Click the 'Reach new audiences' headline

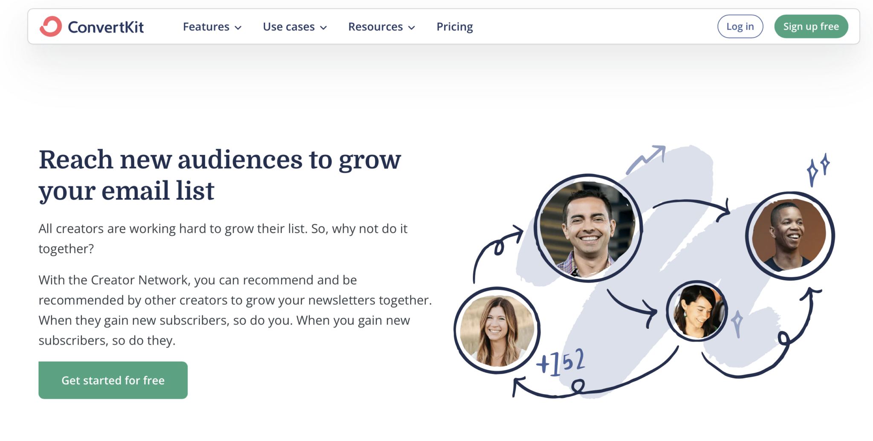pos(220,175)
